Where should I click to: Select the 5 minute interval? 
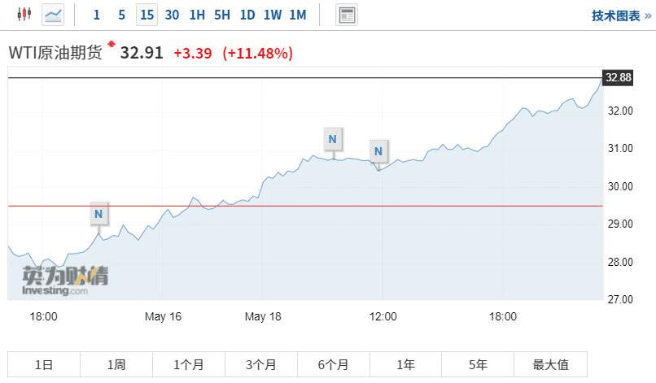tap(121, 15)
